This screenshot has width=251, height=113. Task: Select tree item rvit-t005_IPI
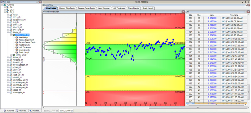(18, 77)
